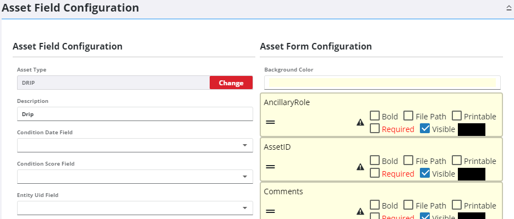Click the Description input containing Drip
The image size is (514, 219).
[x=135, y=114]
